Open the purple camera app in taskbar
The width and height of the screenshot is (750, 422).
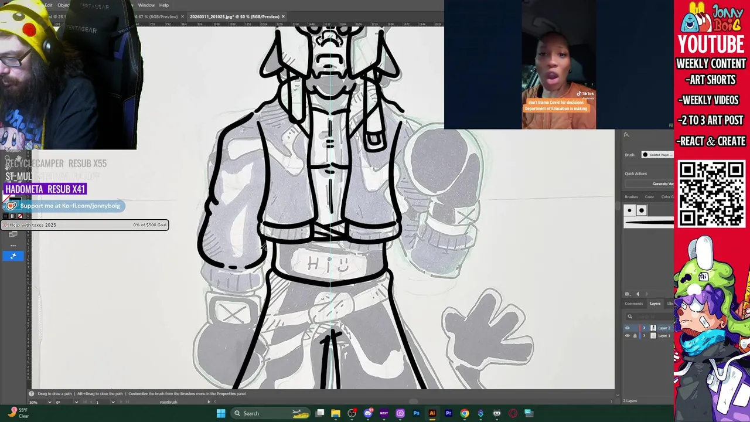[400, 413]
